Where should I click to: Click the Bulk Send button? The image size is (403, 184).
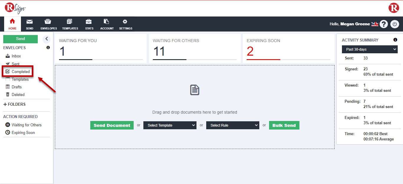click(x=284, y=125)
